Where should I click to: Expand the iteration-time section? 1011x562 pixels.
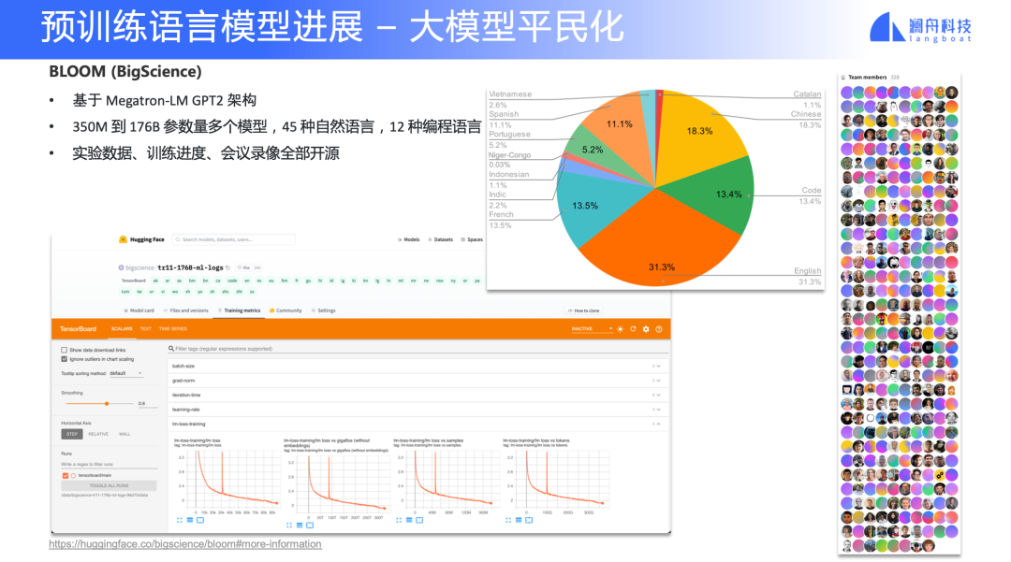[x=418, y=395]
